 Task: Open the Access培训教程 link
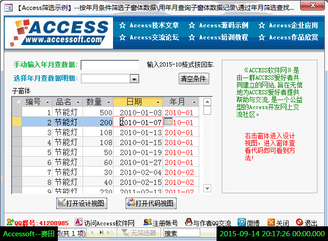[218, 38]
